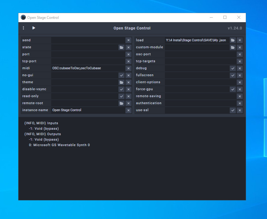Focus the client-options input field
This screenshot has height=219, width=267.
(x=200, y=82)
